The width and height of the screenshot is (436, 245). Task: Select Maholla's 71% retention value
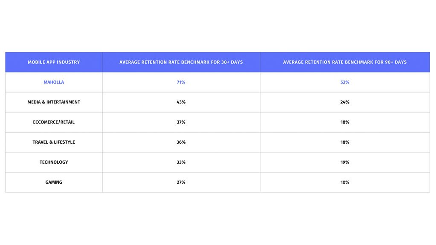[x=181, y=82]
